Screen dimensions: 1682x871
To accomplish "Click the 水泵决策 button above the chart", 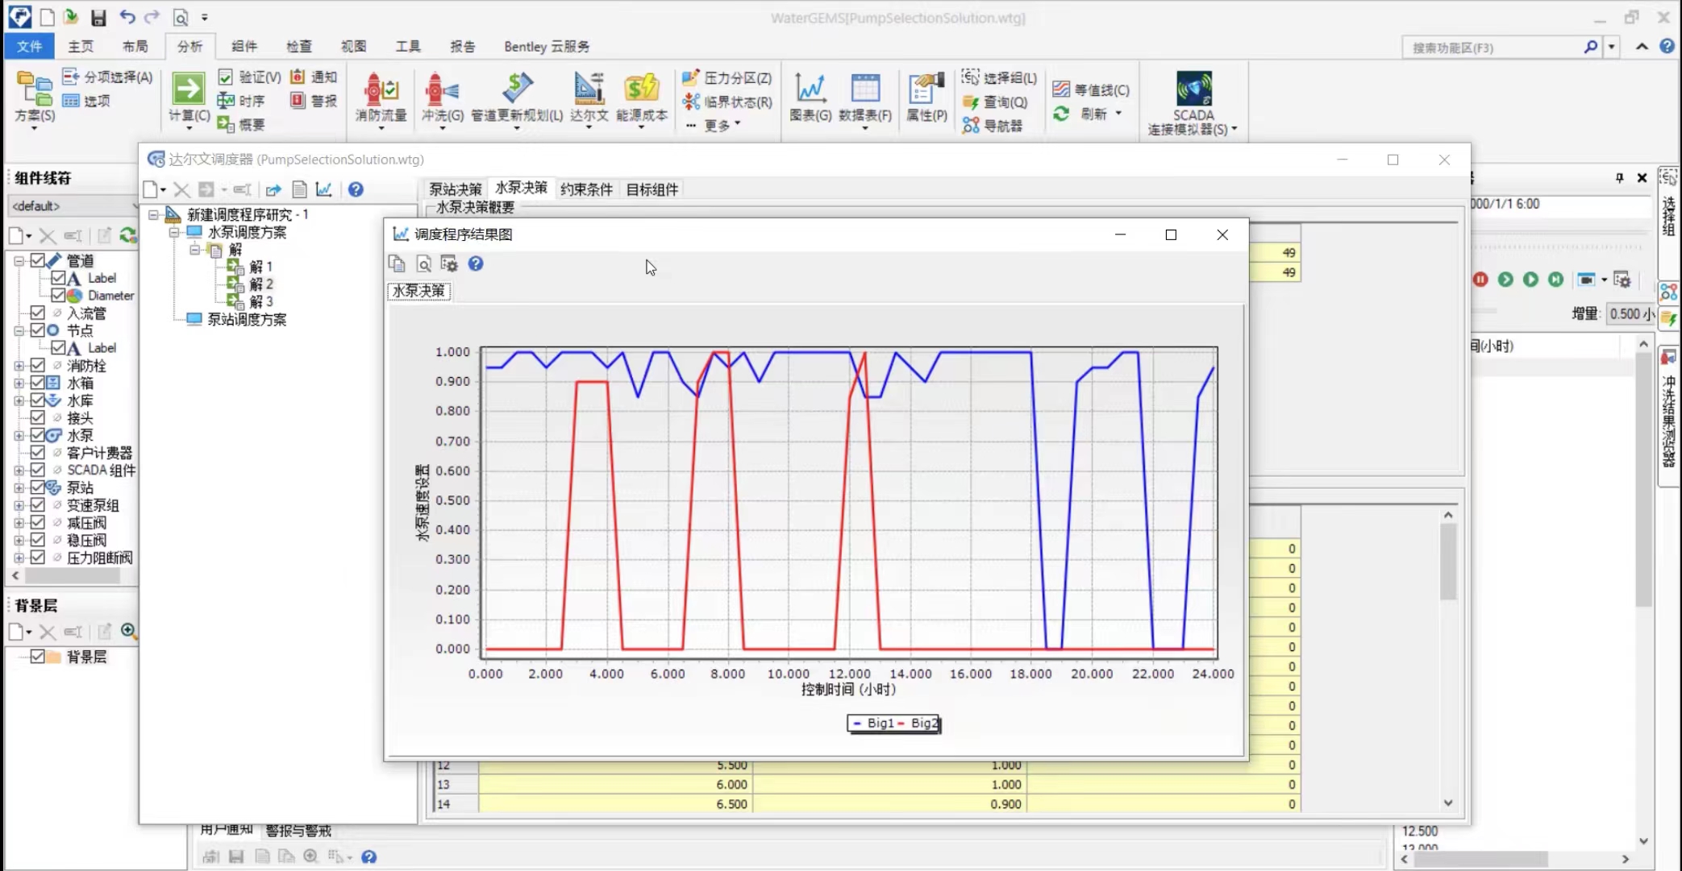I will tap(418, 291).
